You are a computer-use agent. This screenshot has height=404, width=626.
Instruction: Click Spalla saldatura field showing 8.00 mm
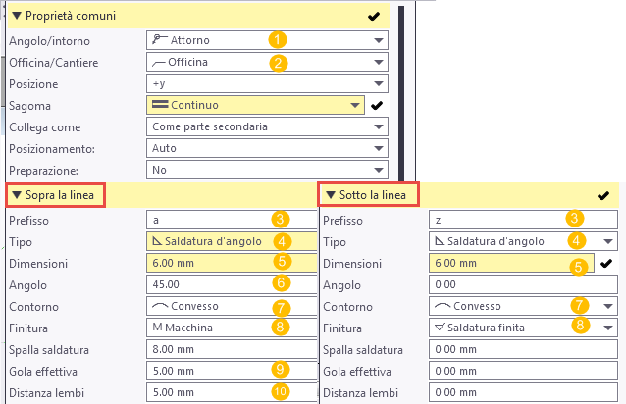tap(232, 349)
